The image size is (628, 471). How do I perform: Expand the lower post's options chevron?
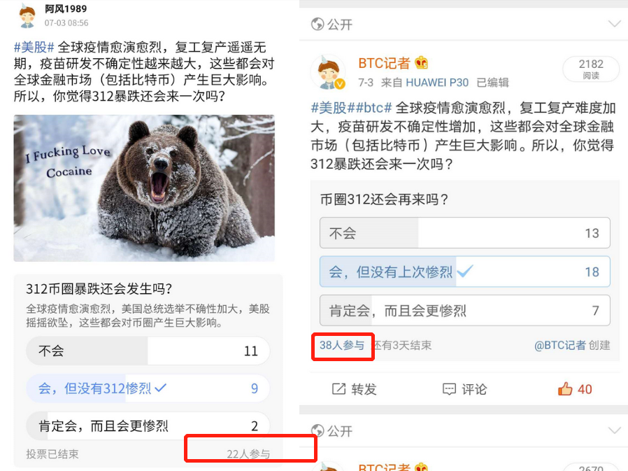click(x=614, y=430)
